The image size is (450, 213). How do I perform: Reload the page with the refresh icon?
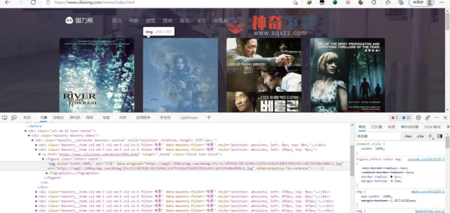(33, 3)
